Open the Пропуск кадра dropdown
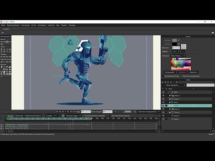The width and height of the screenshot is (215, 161). coord(73,116)
